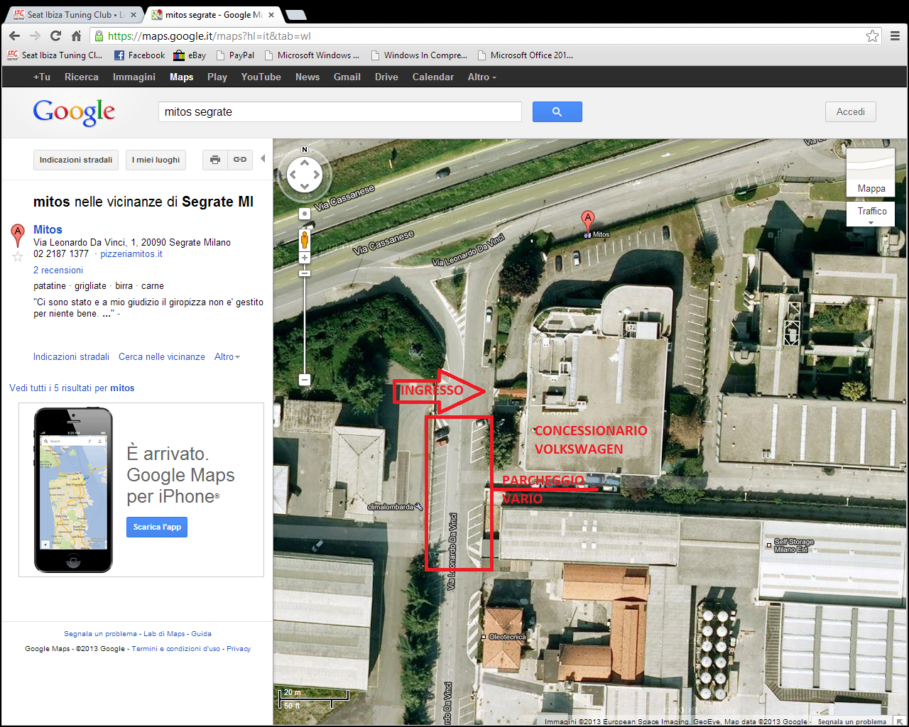This screenshot has height=727, width=909.
Task: Collapse the left results panel arrow
Action: (x=263, y=159)
